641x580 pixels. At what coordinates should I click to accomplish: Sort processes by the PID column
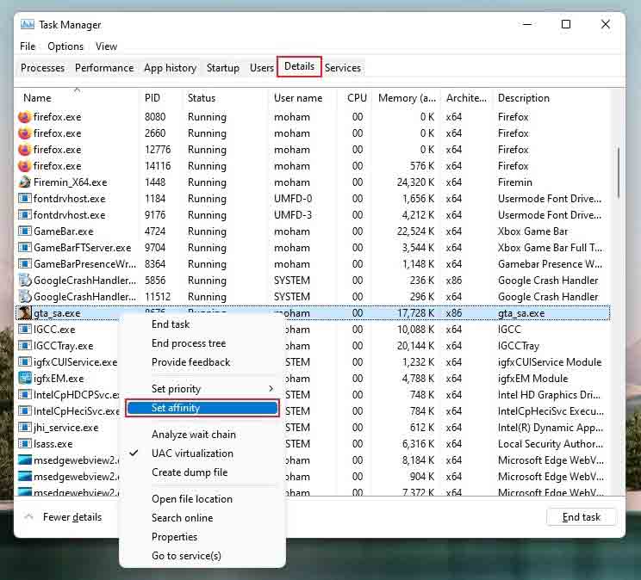pos(152,98)
